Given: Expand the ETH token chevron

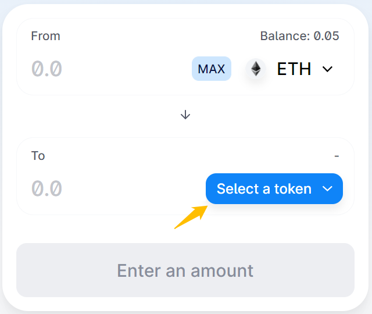Looking at the screenshot, I should pos(327,69).
